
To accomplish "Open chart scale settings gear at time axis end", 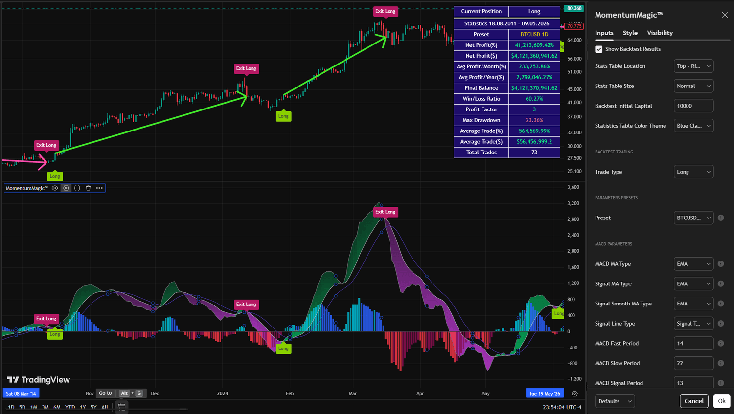I will pyautogui.click(x=574, y=393).
